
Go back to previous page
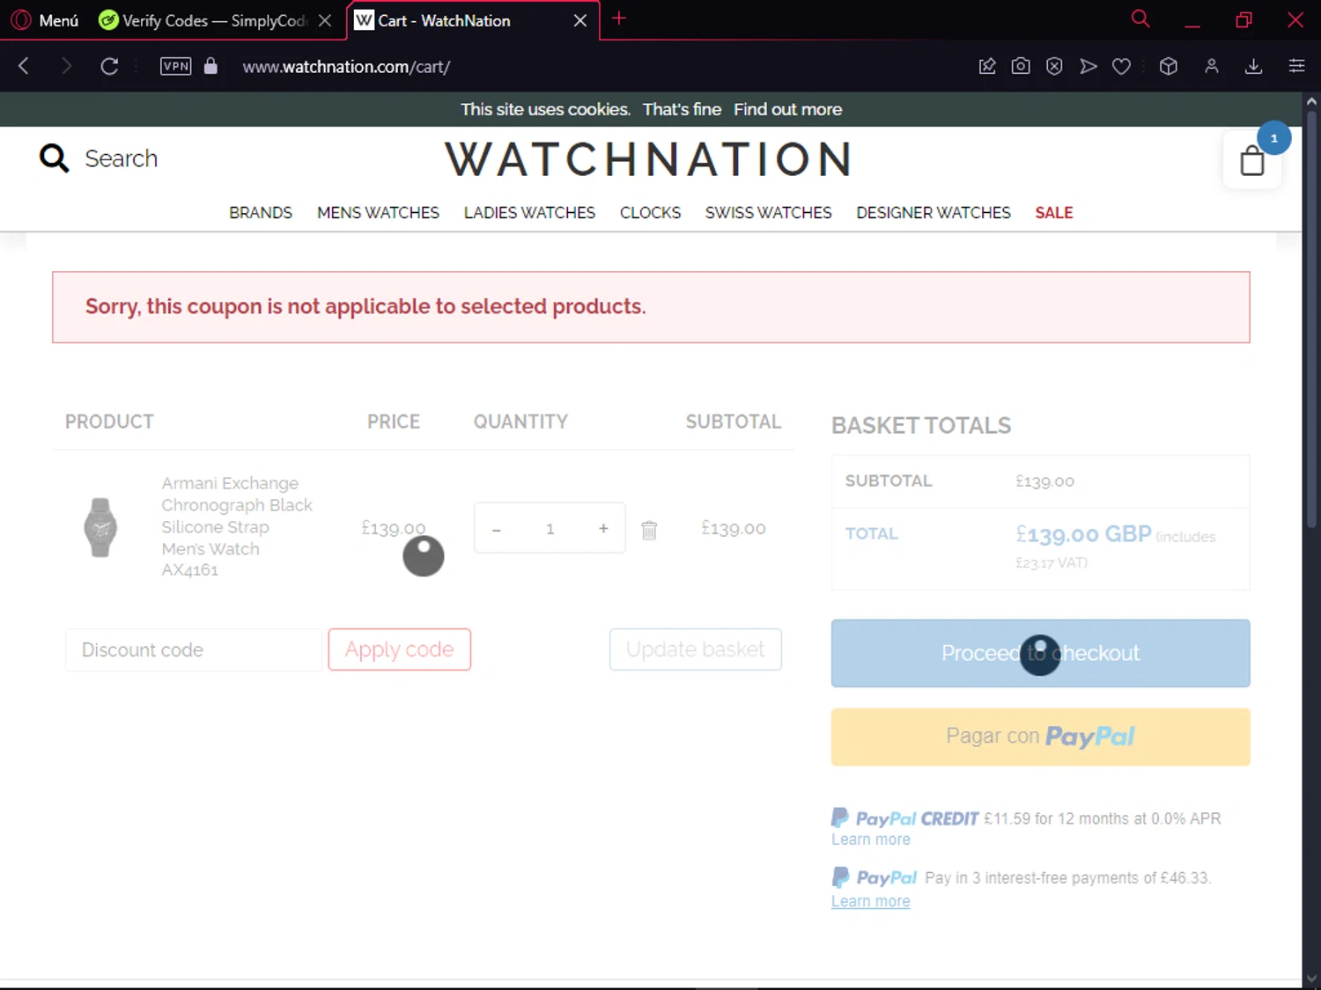click(24, 66)
